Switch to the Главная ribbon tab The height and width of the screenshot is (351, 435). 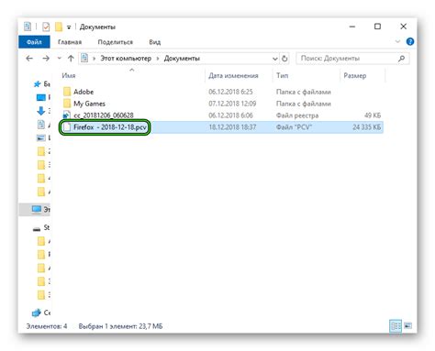coord(70,42)
